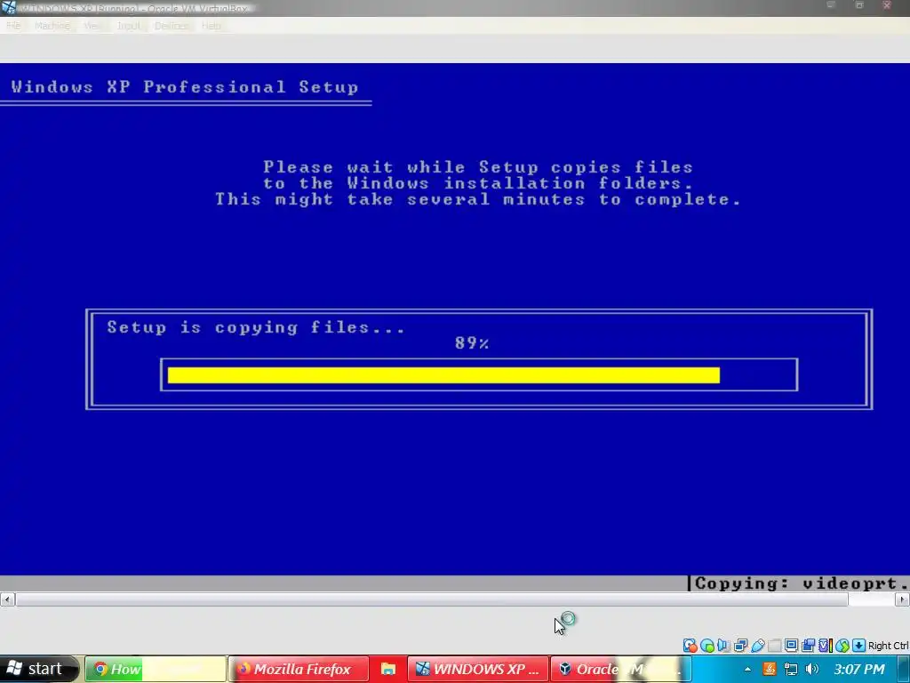
Task: Click the 'Setup is copying files...' text
Action: click(x=256, y=327)
